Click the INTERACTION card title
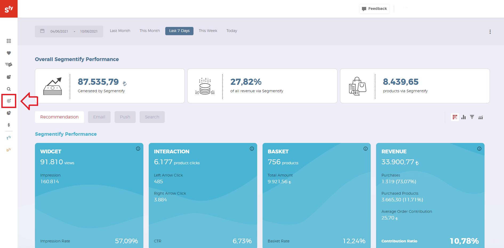Image resolution: width=504 pixels, height=248 pixels. point(172,151)
